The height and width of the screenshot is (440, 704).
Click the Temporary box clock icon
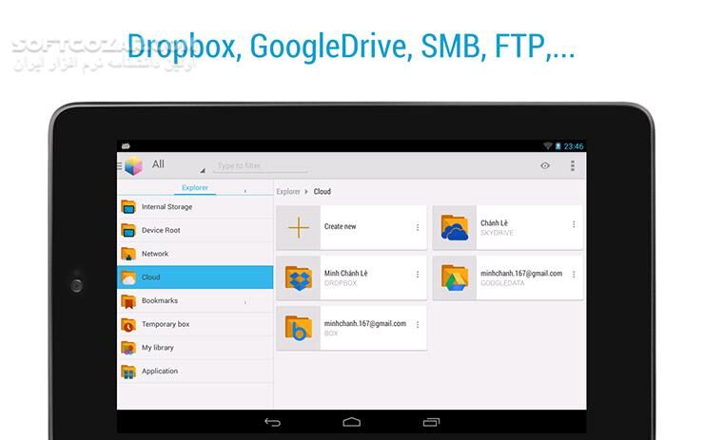(128, 325)
